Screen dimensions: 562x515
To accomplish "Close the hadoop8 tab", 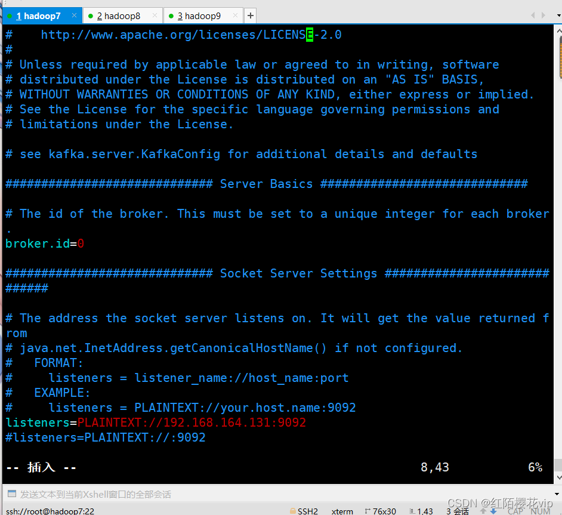I will [155, 16].
